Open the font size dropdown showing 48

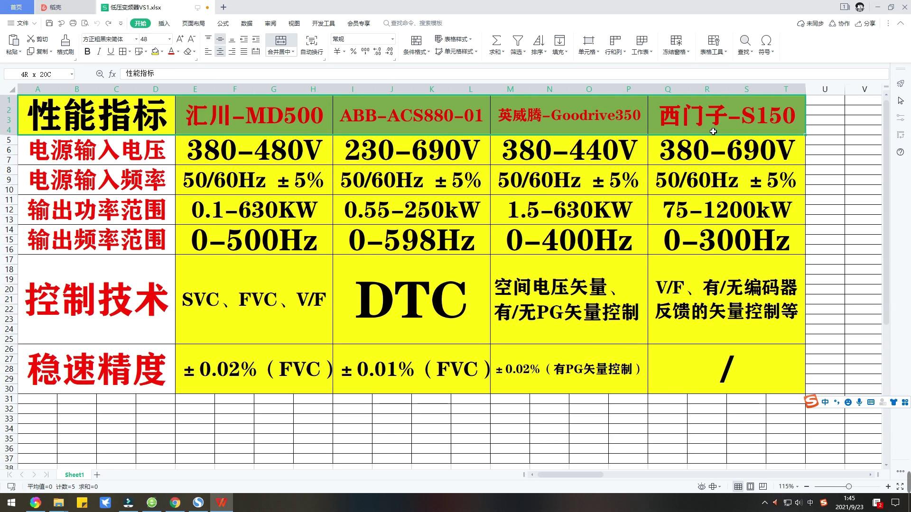tap(169, 39)
